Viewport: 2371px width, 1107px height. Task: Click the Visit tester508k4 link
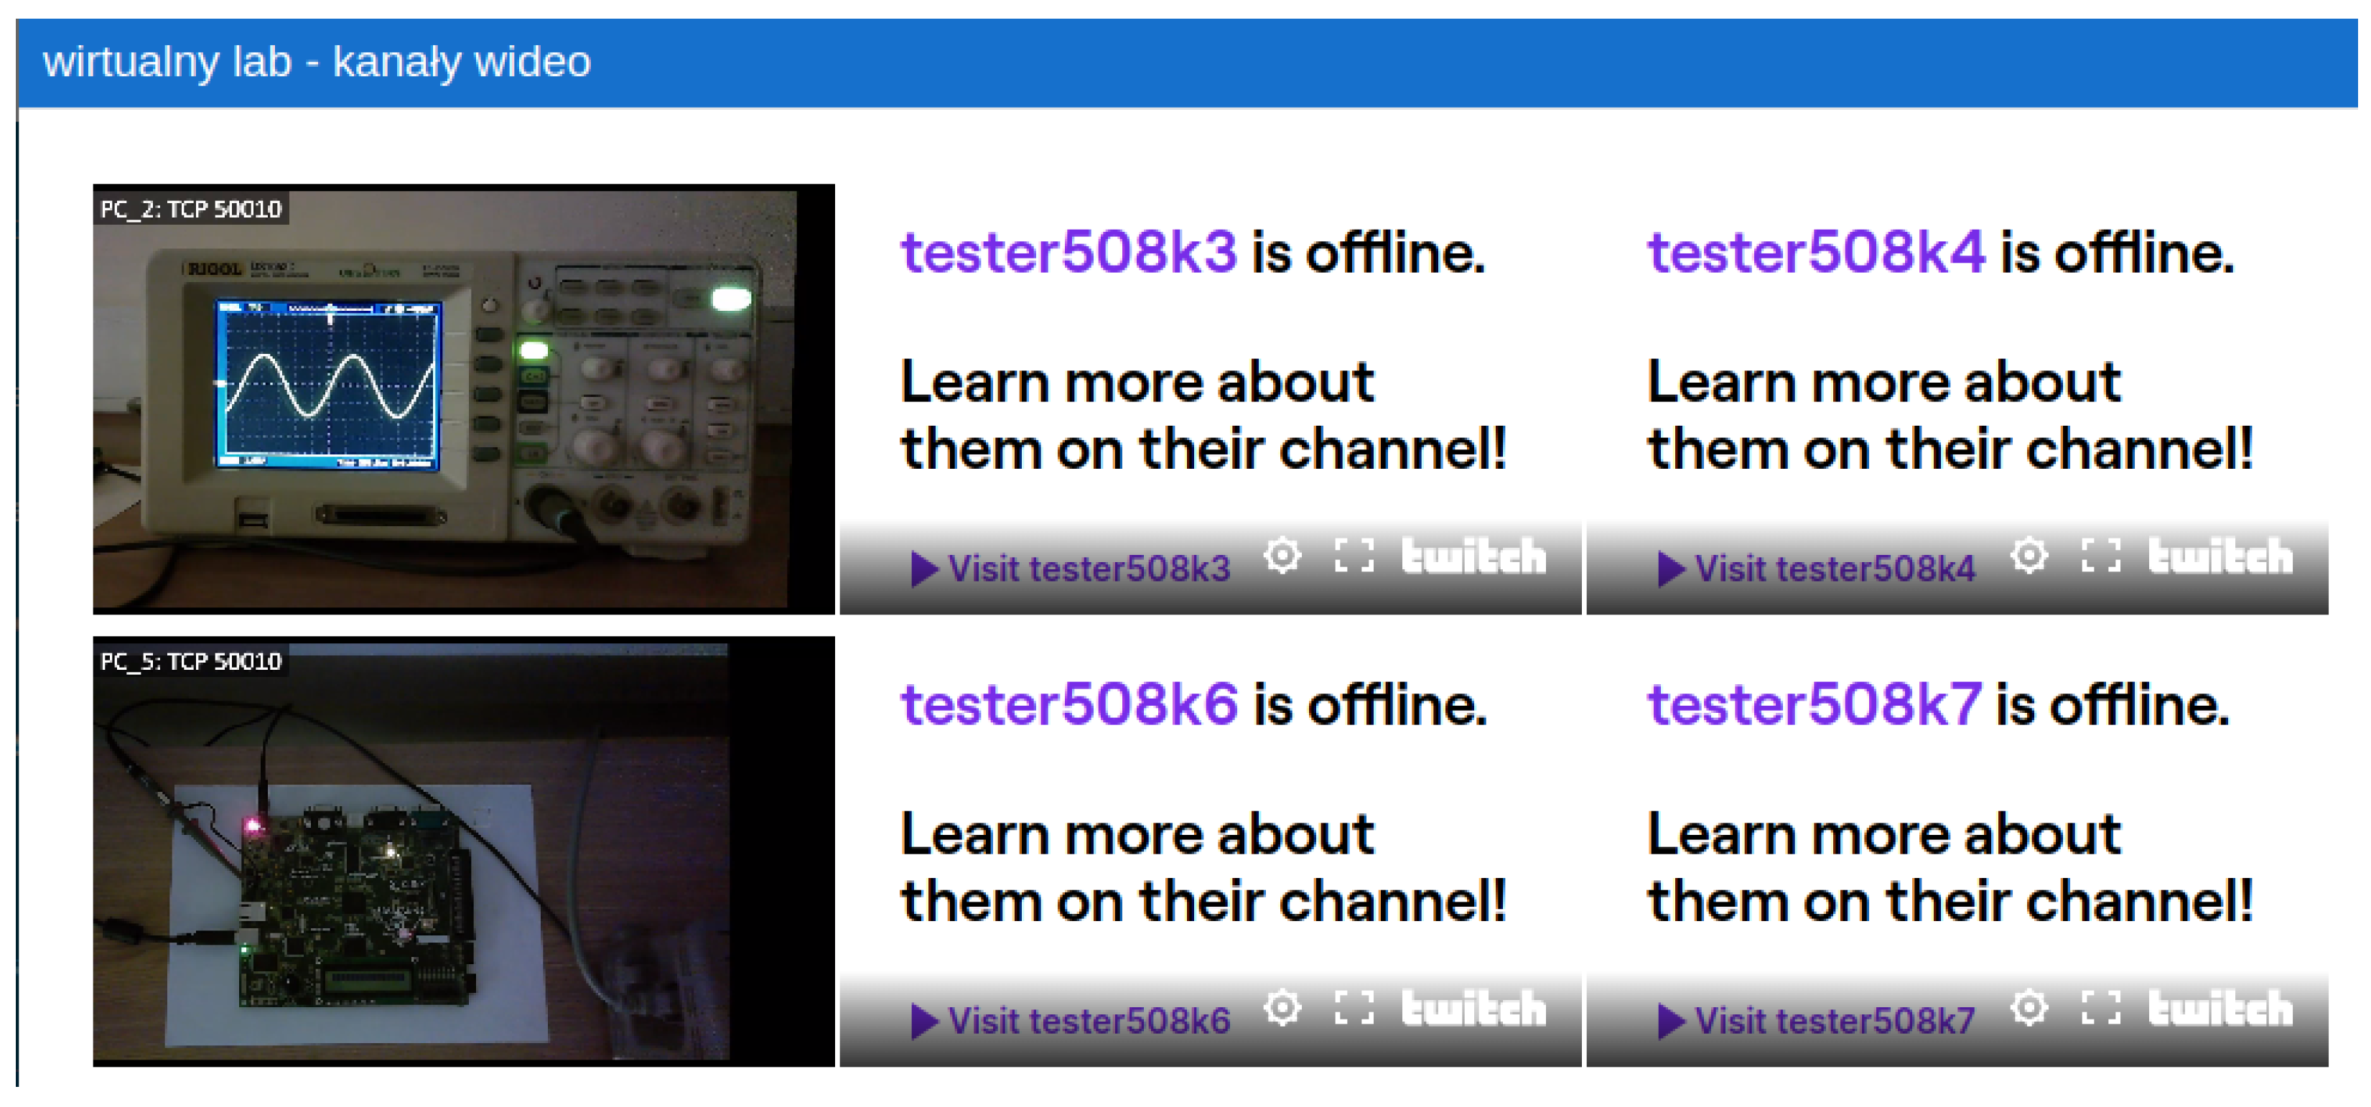(x=1816, y=569)
